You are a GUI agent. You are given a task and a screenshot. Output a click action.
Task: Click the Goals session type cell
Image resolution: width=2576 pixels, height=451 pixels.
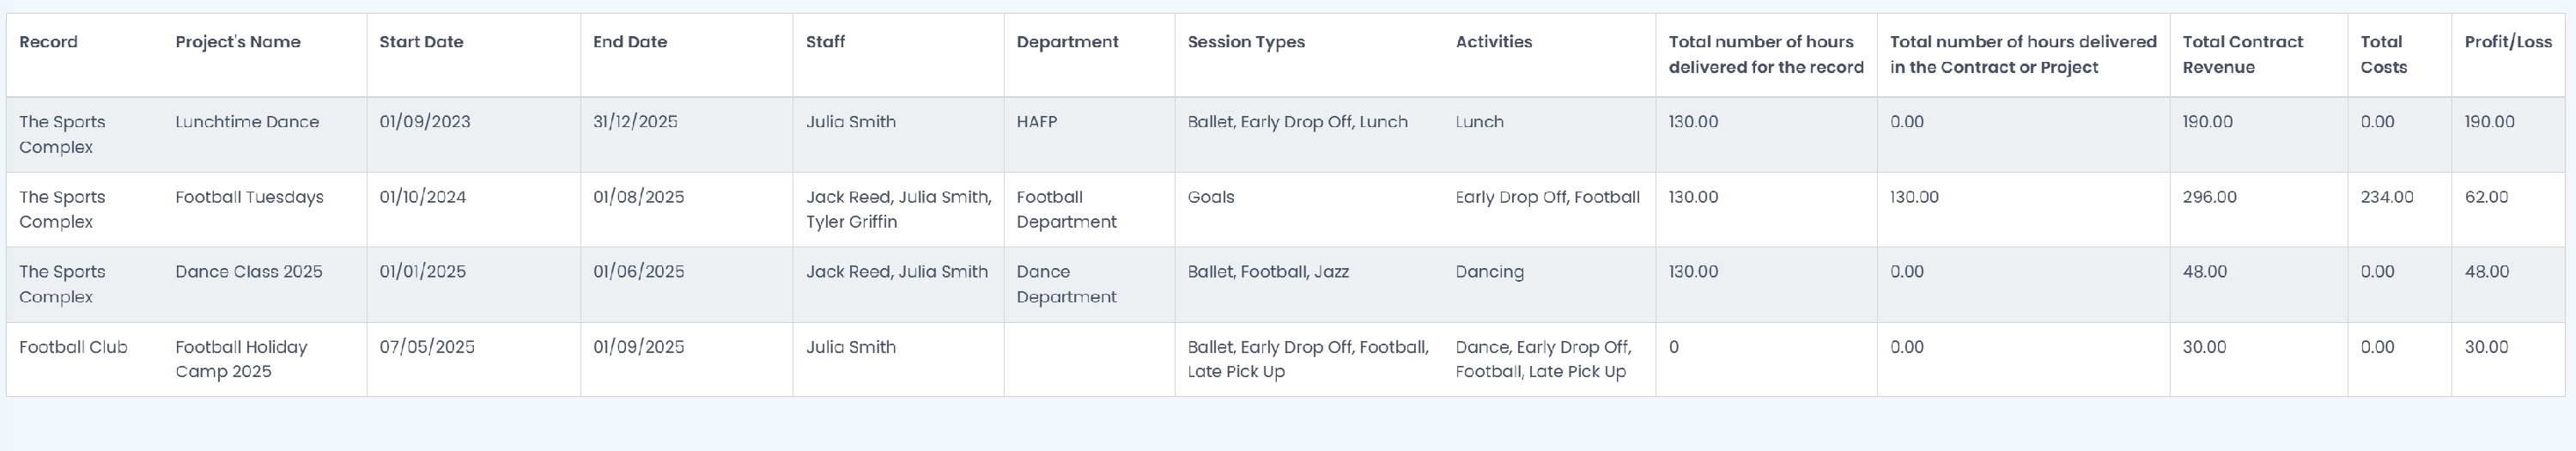pyautogui.click(x=1210, y=197)
